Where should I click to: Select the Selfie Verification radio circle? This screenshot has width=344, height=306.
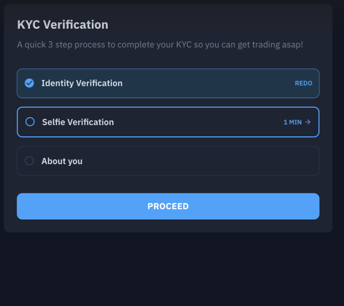tap(30, 122)
